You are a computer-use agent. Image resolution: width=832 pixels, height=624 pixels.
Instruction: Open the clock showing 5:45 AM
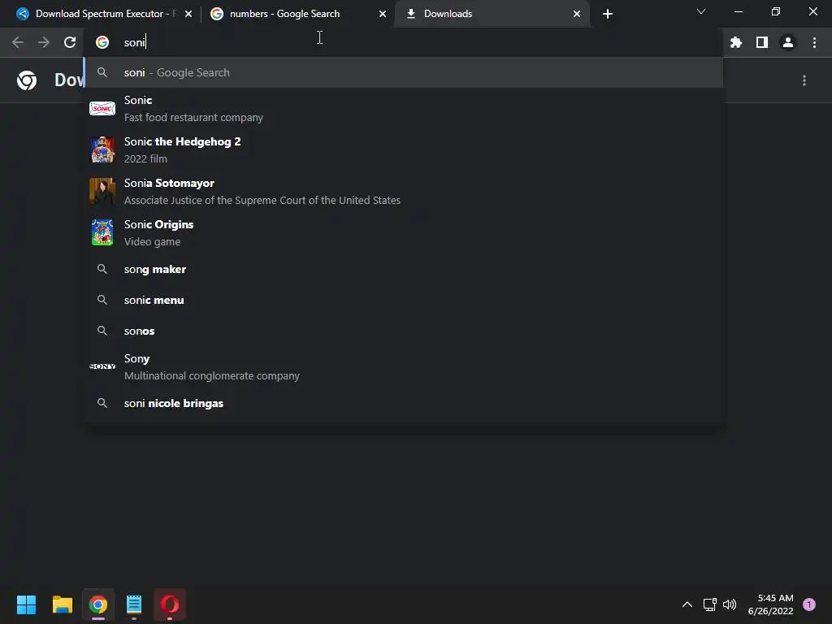(x=770, y=604)
